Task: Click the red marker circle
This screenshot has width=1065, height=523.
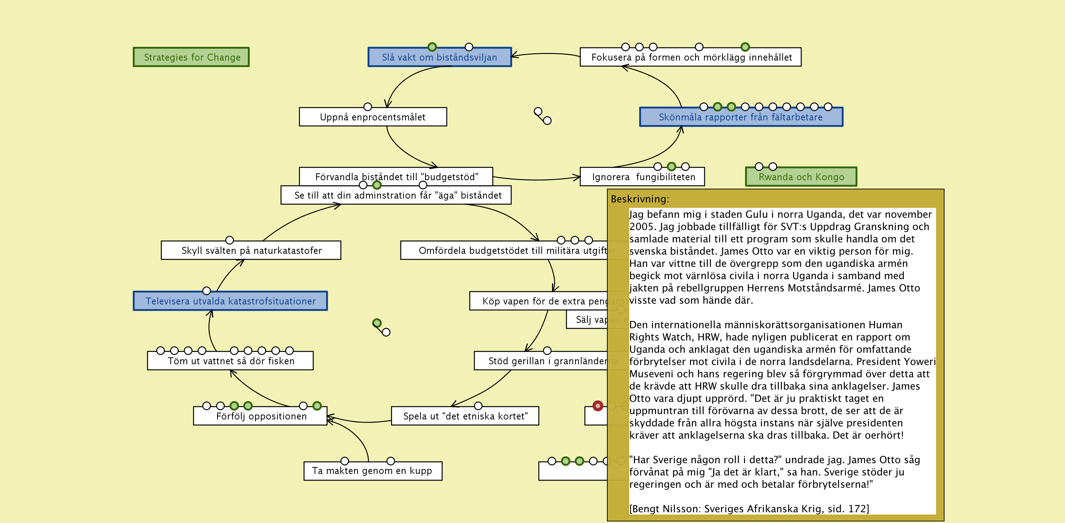Action: coord(597,406)
